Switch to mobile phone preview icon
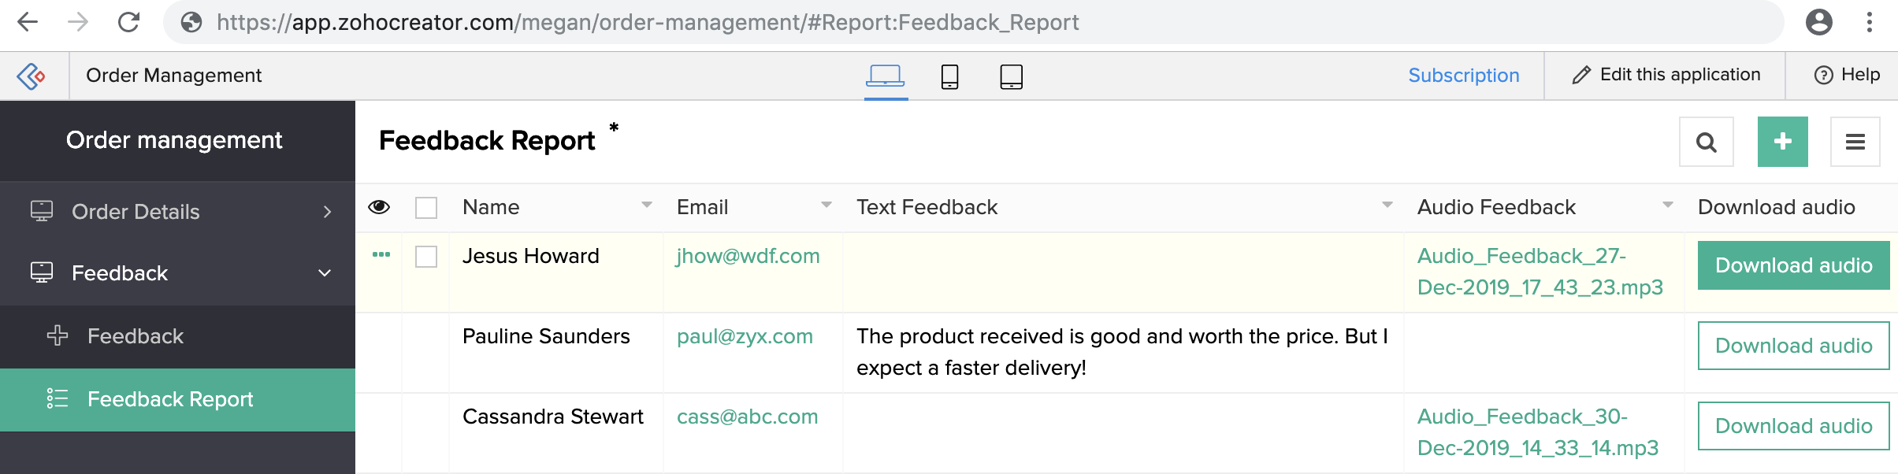The image size is (1898, 474). (949, 76)
